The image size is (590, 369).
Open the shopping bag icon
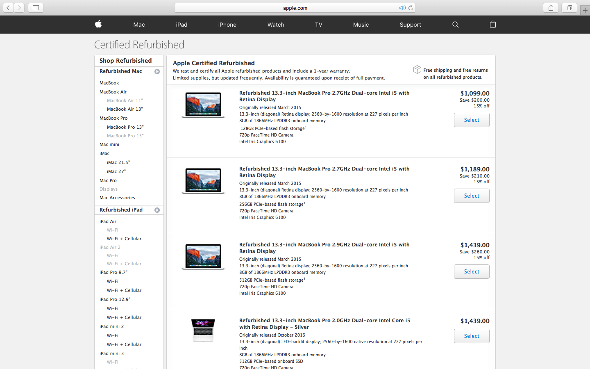[493, 24]
